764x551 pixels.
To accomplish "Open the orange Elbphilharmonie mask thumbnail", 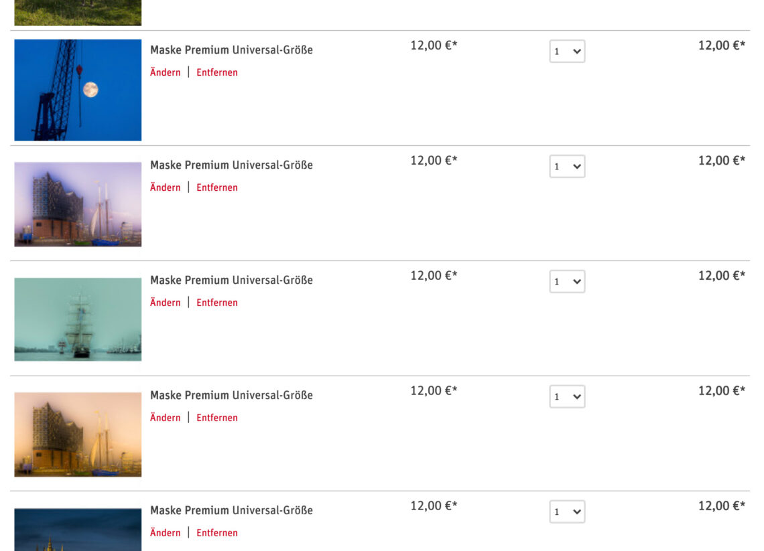I will 78,435.
